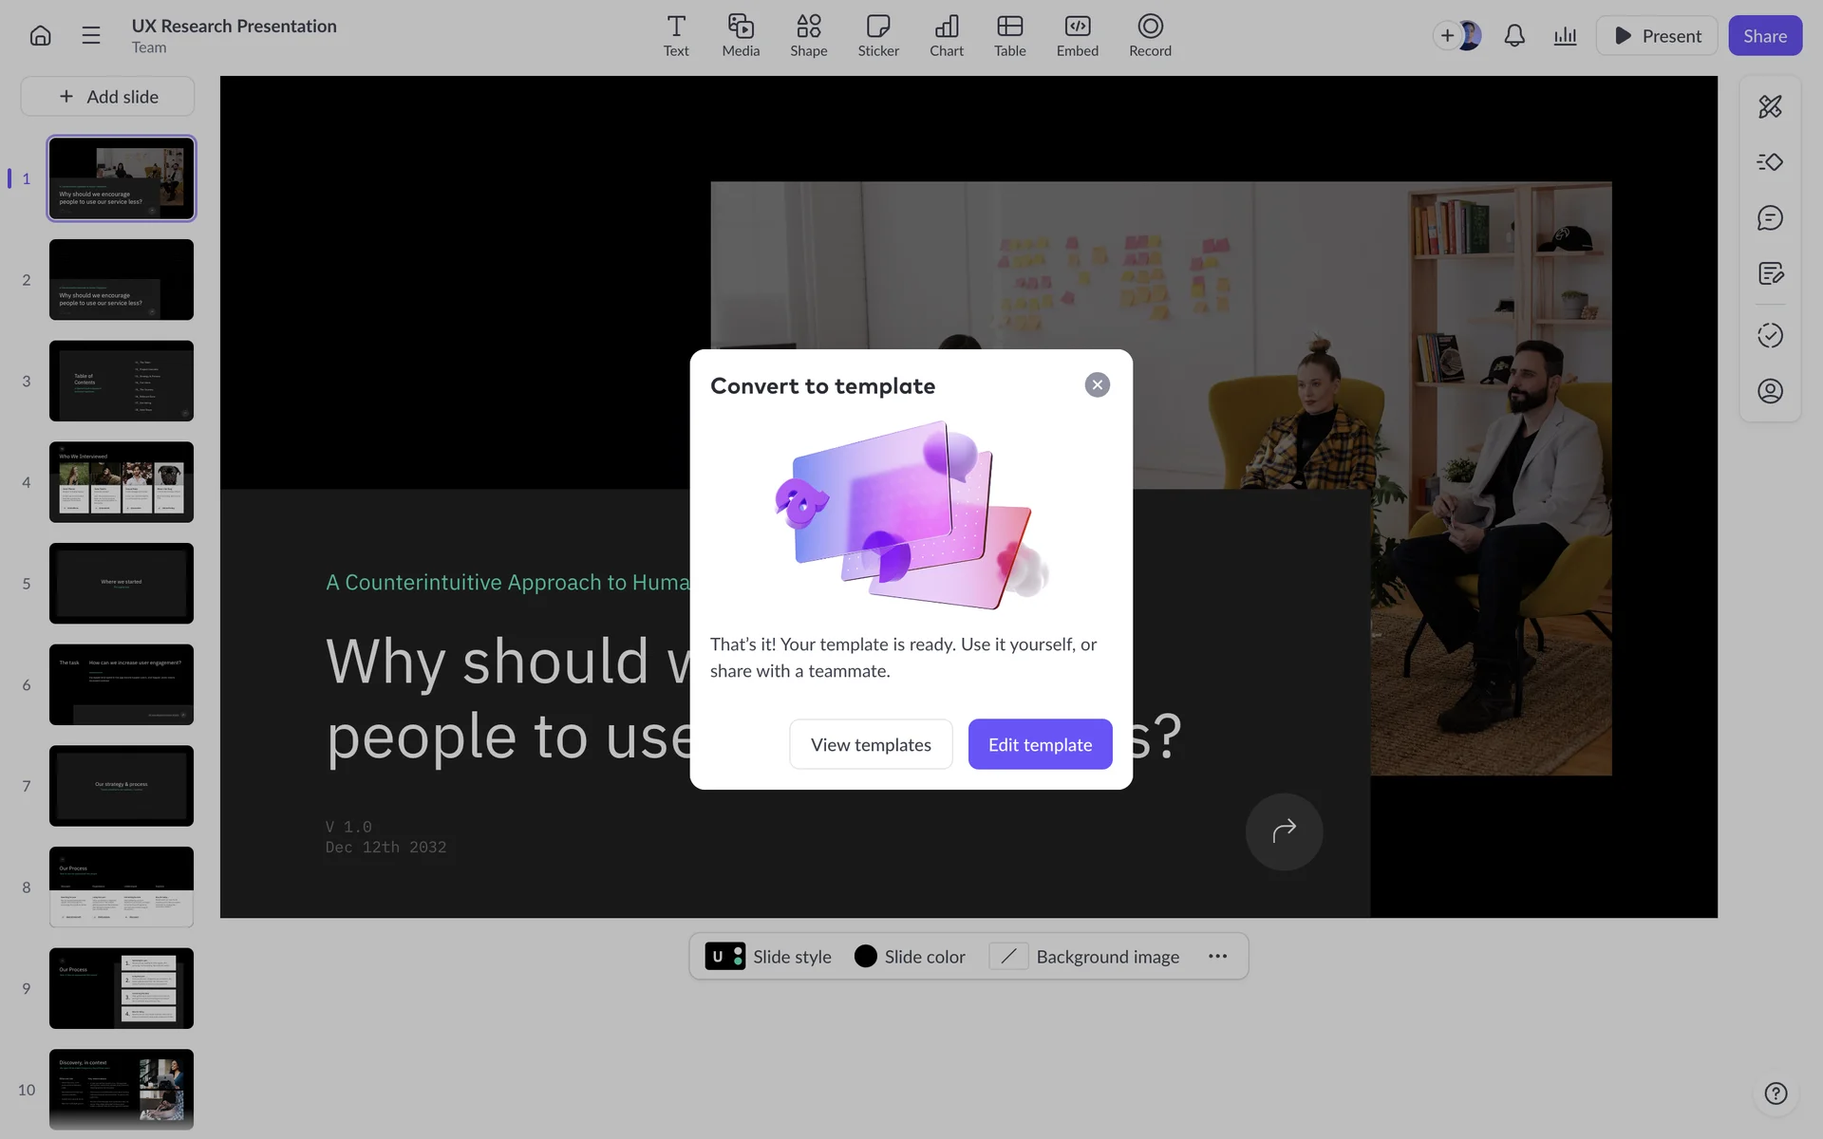Click the Edit template button

(1040, 745)
